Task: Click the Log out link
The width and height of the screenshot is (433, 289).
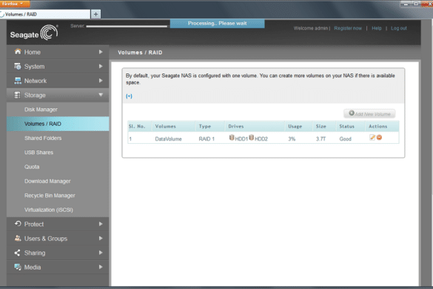Action: tap(398, 28)
